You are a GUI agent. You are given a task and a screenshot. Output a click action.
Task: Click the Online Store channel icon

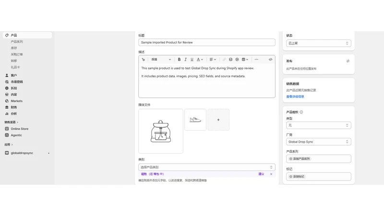(7, 129)
